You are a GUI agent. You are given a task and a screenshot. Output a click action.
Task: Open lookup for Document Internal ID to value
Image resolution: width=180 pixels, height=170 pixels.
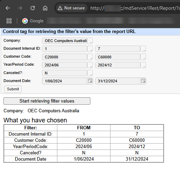(x=143, y=49)
